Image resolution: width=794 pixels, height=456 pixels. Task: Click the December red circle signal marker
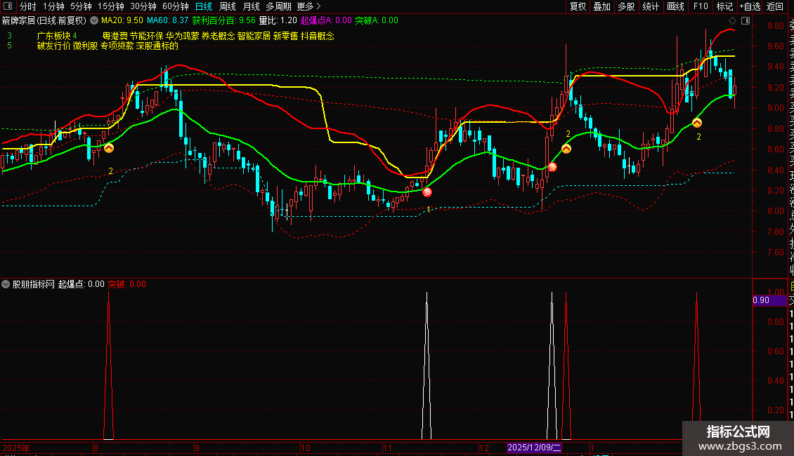point(552,167)
